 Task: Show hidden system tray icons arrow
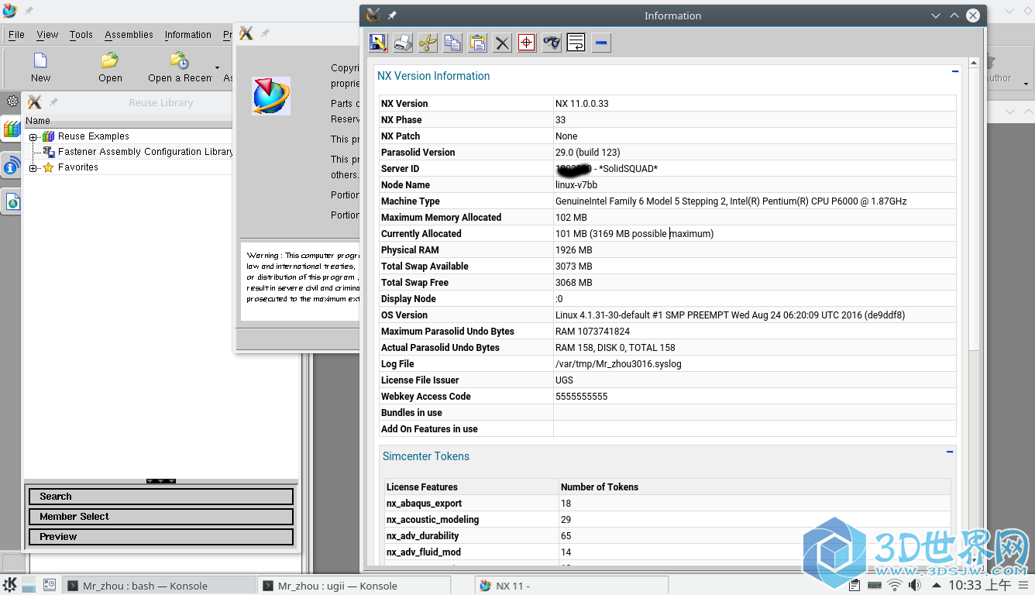click(x=937, y=586)
